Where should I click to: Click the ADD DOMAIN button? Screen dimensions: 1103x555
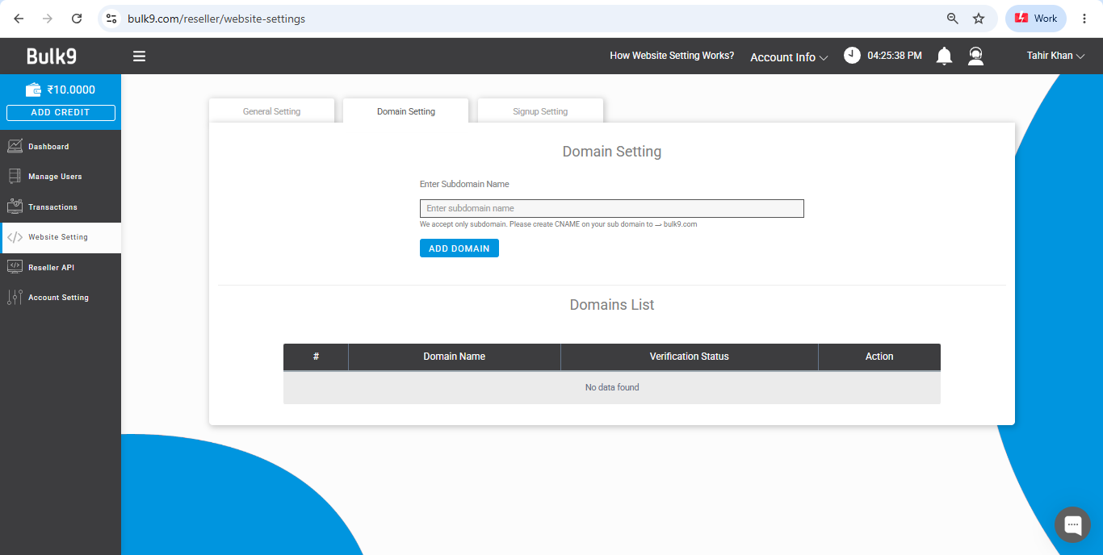pyautogui.click(x=459, y=248)
